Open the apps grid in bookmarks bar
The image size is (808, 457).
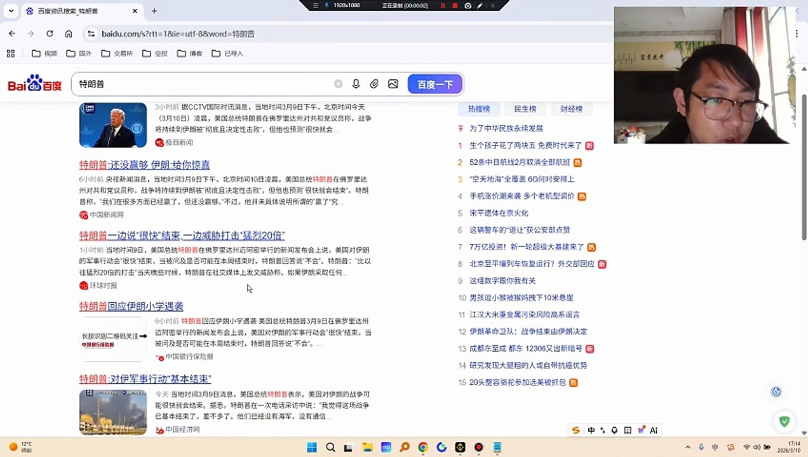tap(10, 53)
